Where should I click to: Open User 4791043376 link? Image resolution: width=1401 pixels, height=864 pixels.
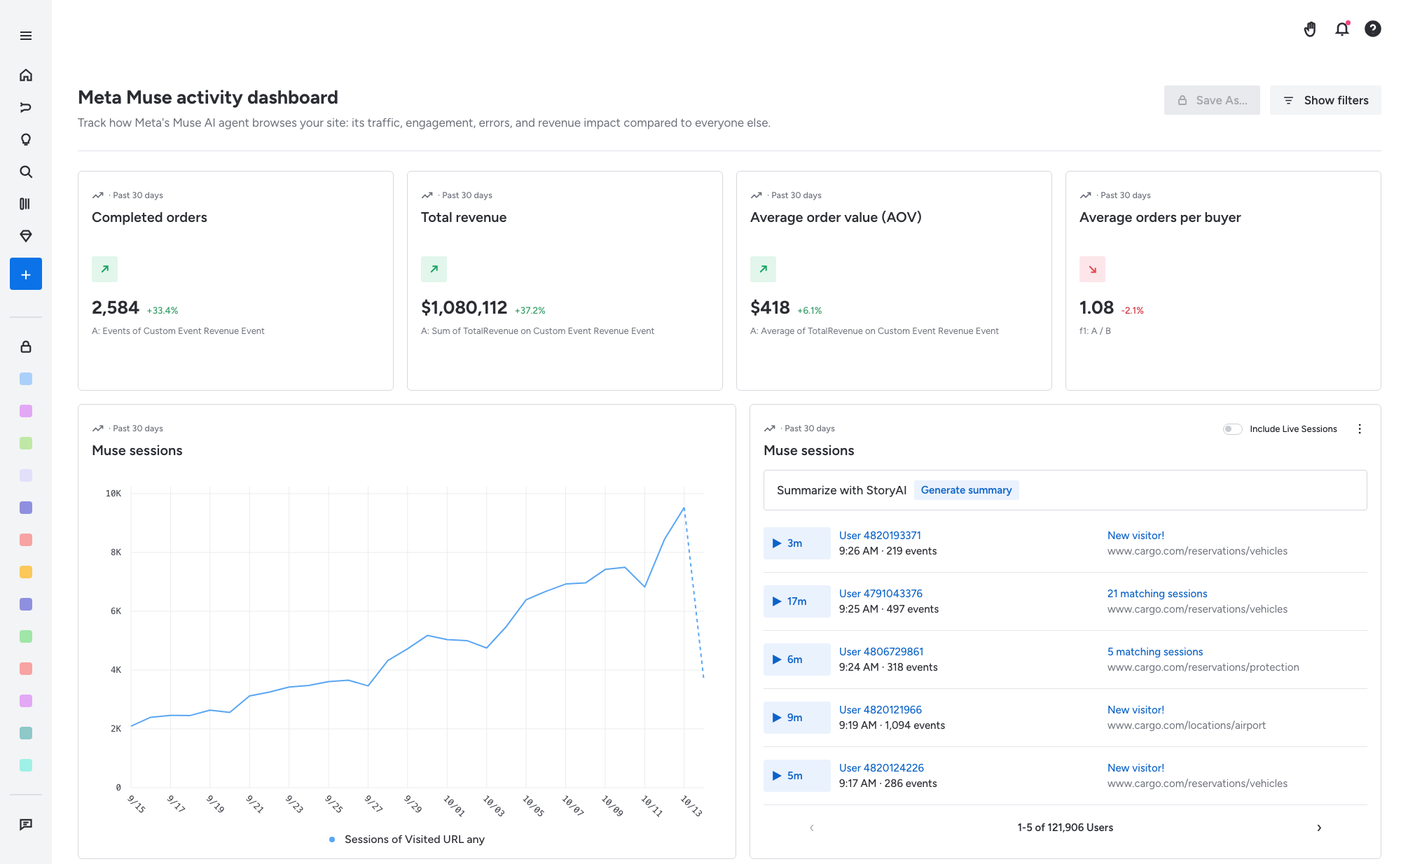coord(881,594)
